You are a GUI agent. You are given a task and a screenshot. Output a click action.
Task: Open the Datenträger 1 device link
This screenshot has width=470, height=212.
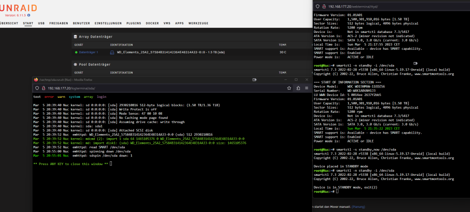point(88,52)
